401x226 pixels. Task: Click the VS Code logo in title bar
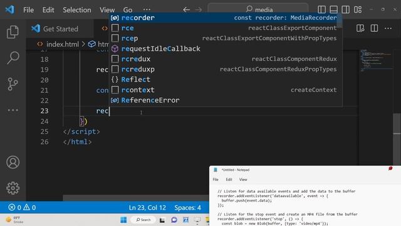(10, 10)
